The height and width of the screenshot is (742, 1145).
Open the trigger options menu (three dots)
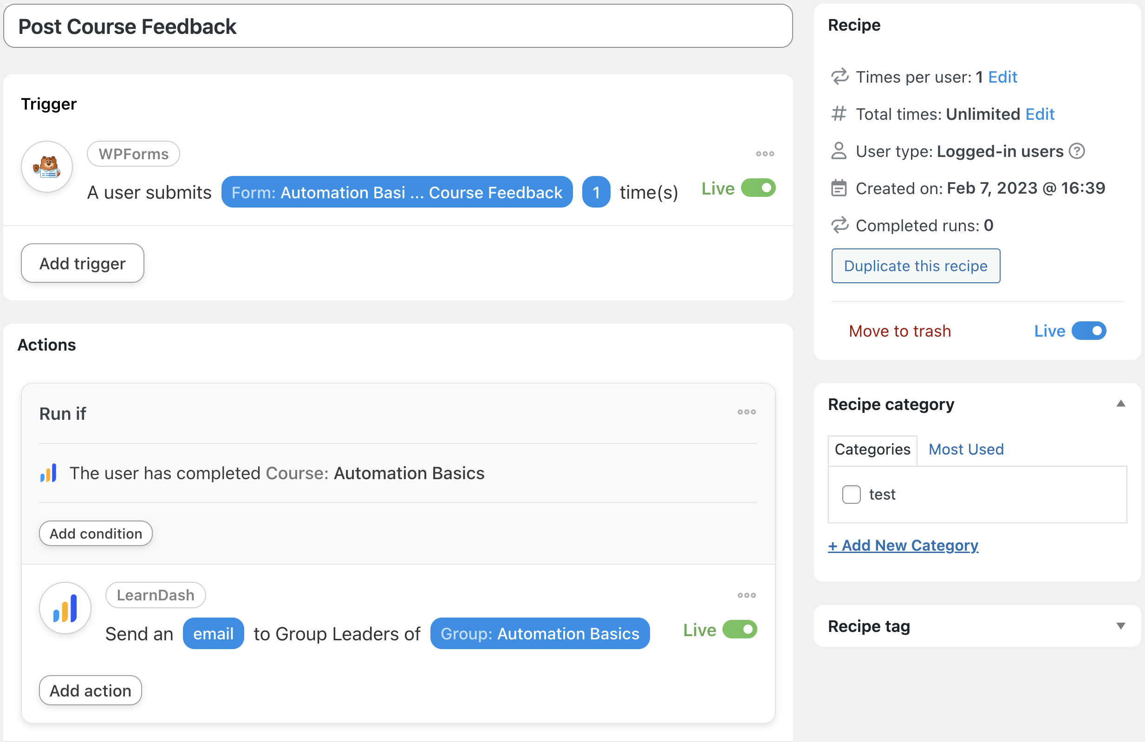point(764,154)
